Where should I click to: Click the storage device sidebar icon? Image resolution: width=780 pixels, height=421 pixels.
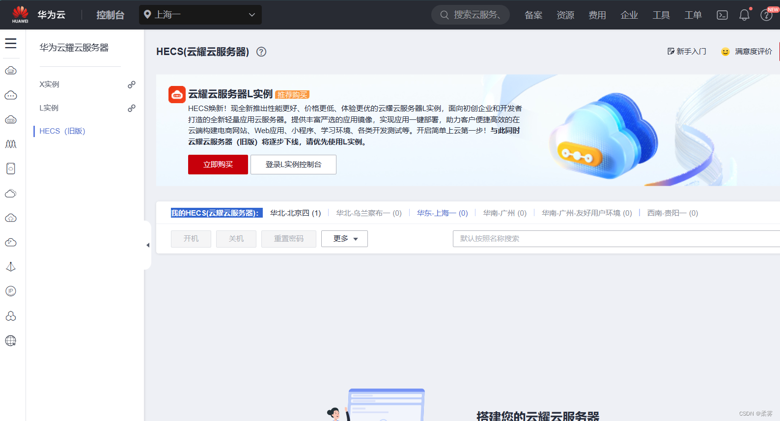point(11,168)
